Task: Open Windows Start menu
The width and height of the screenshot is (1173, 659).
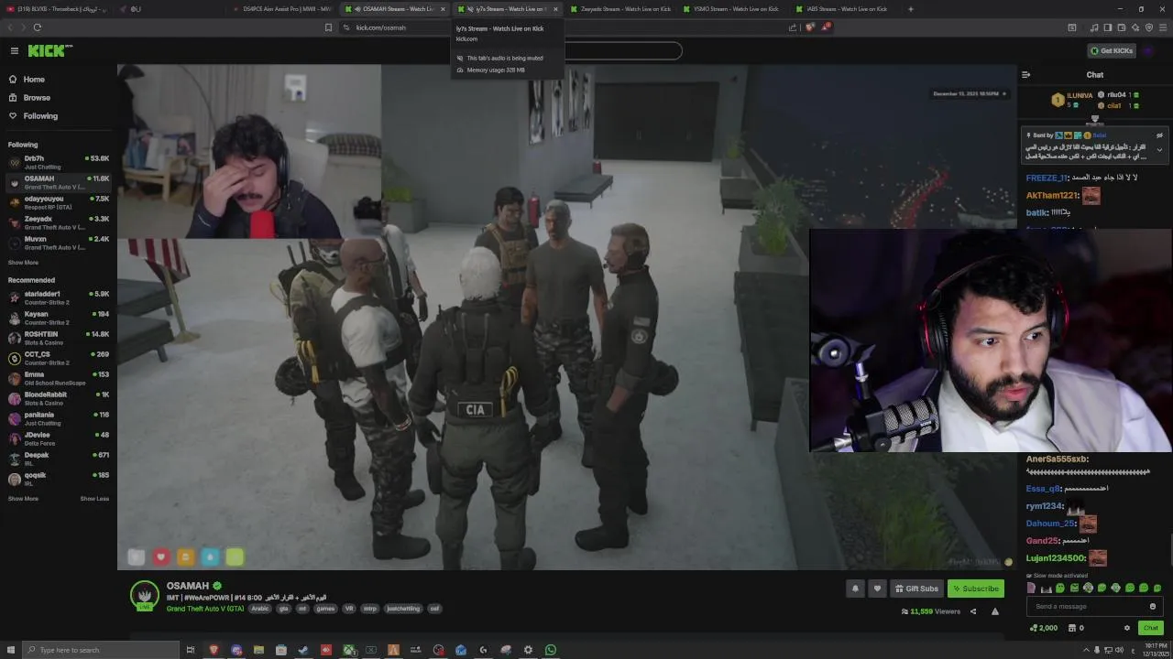Action: tap(9, 650)
